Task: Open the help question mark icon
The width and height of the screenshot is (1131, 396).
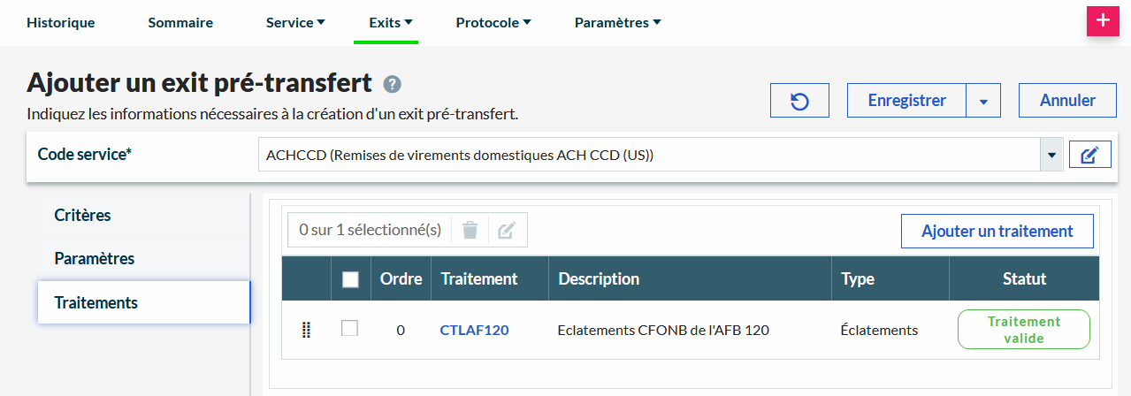Action: click(x=393, y=84)
